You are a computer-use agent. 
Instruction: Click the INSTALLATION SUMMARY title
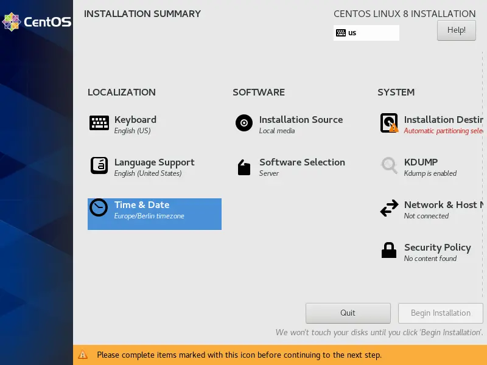(x=142, y=13)
